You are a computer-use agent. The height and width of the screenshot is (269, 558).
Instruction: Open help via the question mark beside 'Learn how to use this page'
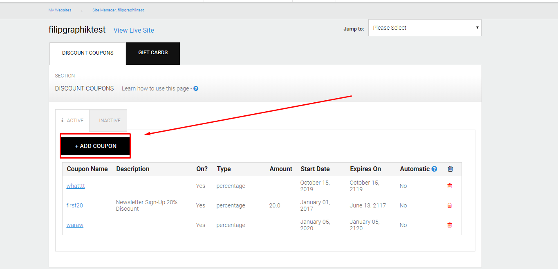click(x=196, y=88)
